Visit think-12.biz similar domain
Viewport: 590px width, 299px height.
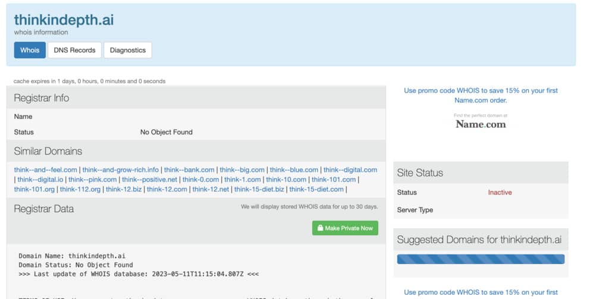tap(124, 189)
